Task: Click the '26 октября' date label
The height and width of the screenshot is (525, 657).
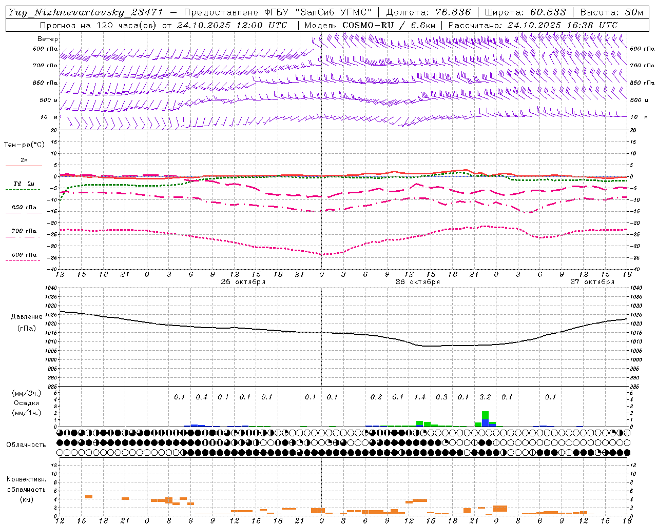Action: tap(418, 282)
